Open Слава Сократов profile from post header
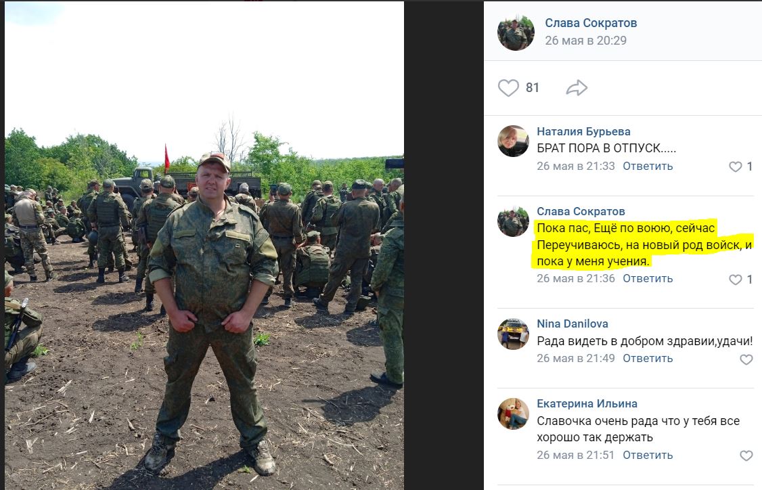The width and height of the screenshot is (762, 490). (x=591, y=23)
